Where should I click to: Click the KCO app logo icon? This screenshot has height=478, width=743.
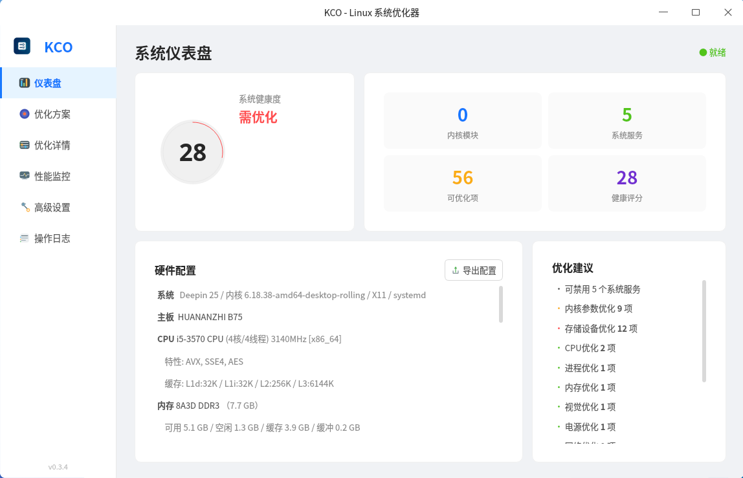(22, 46)
